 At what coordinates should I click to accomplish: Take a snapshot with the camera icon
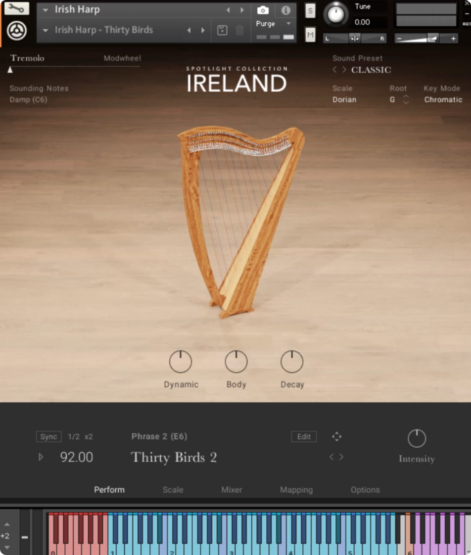(x=263, y=10)
